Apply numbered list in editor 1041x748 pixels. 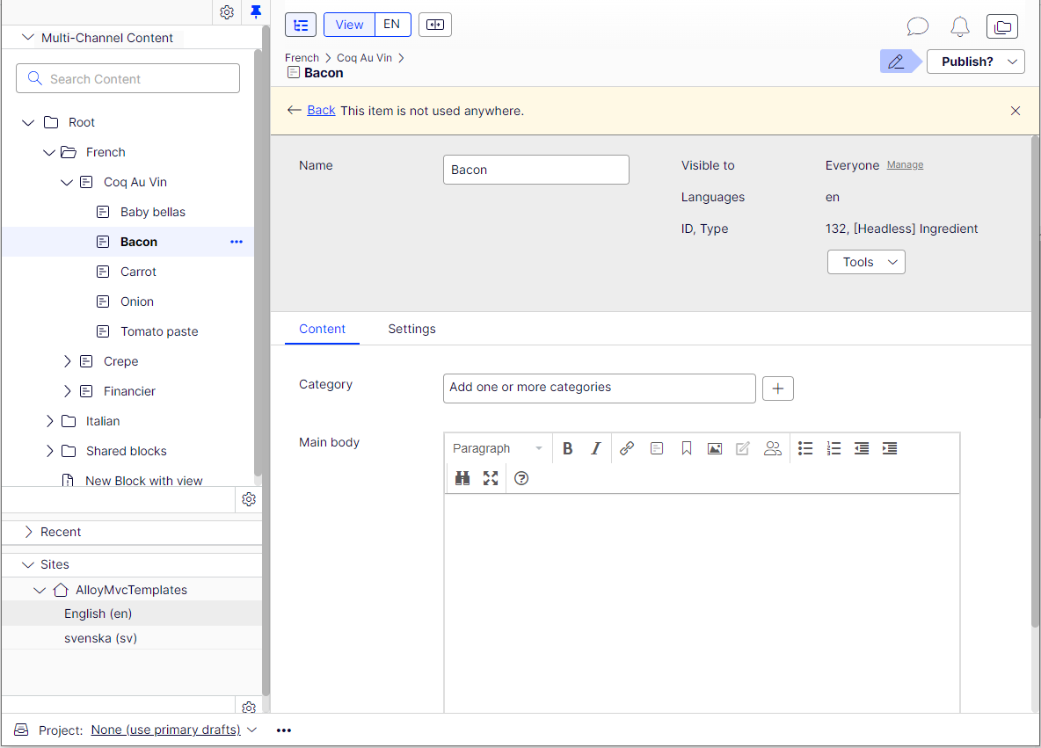tap(834, 448)
